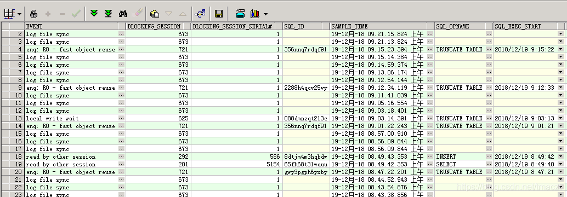The image size is (567, 197).
Task: Open date dropdown for 2018/12/19 9:15:22
Action: click(x=560, y=49)
